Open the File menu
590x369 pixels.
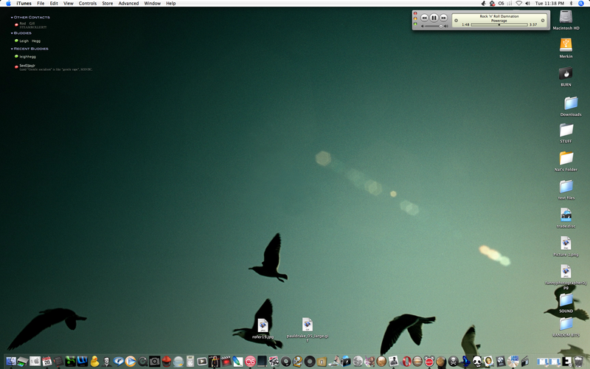coord(41,4)
